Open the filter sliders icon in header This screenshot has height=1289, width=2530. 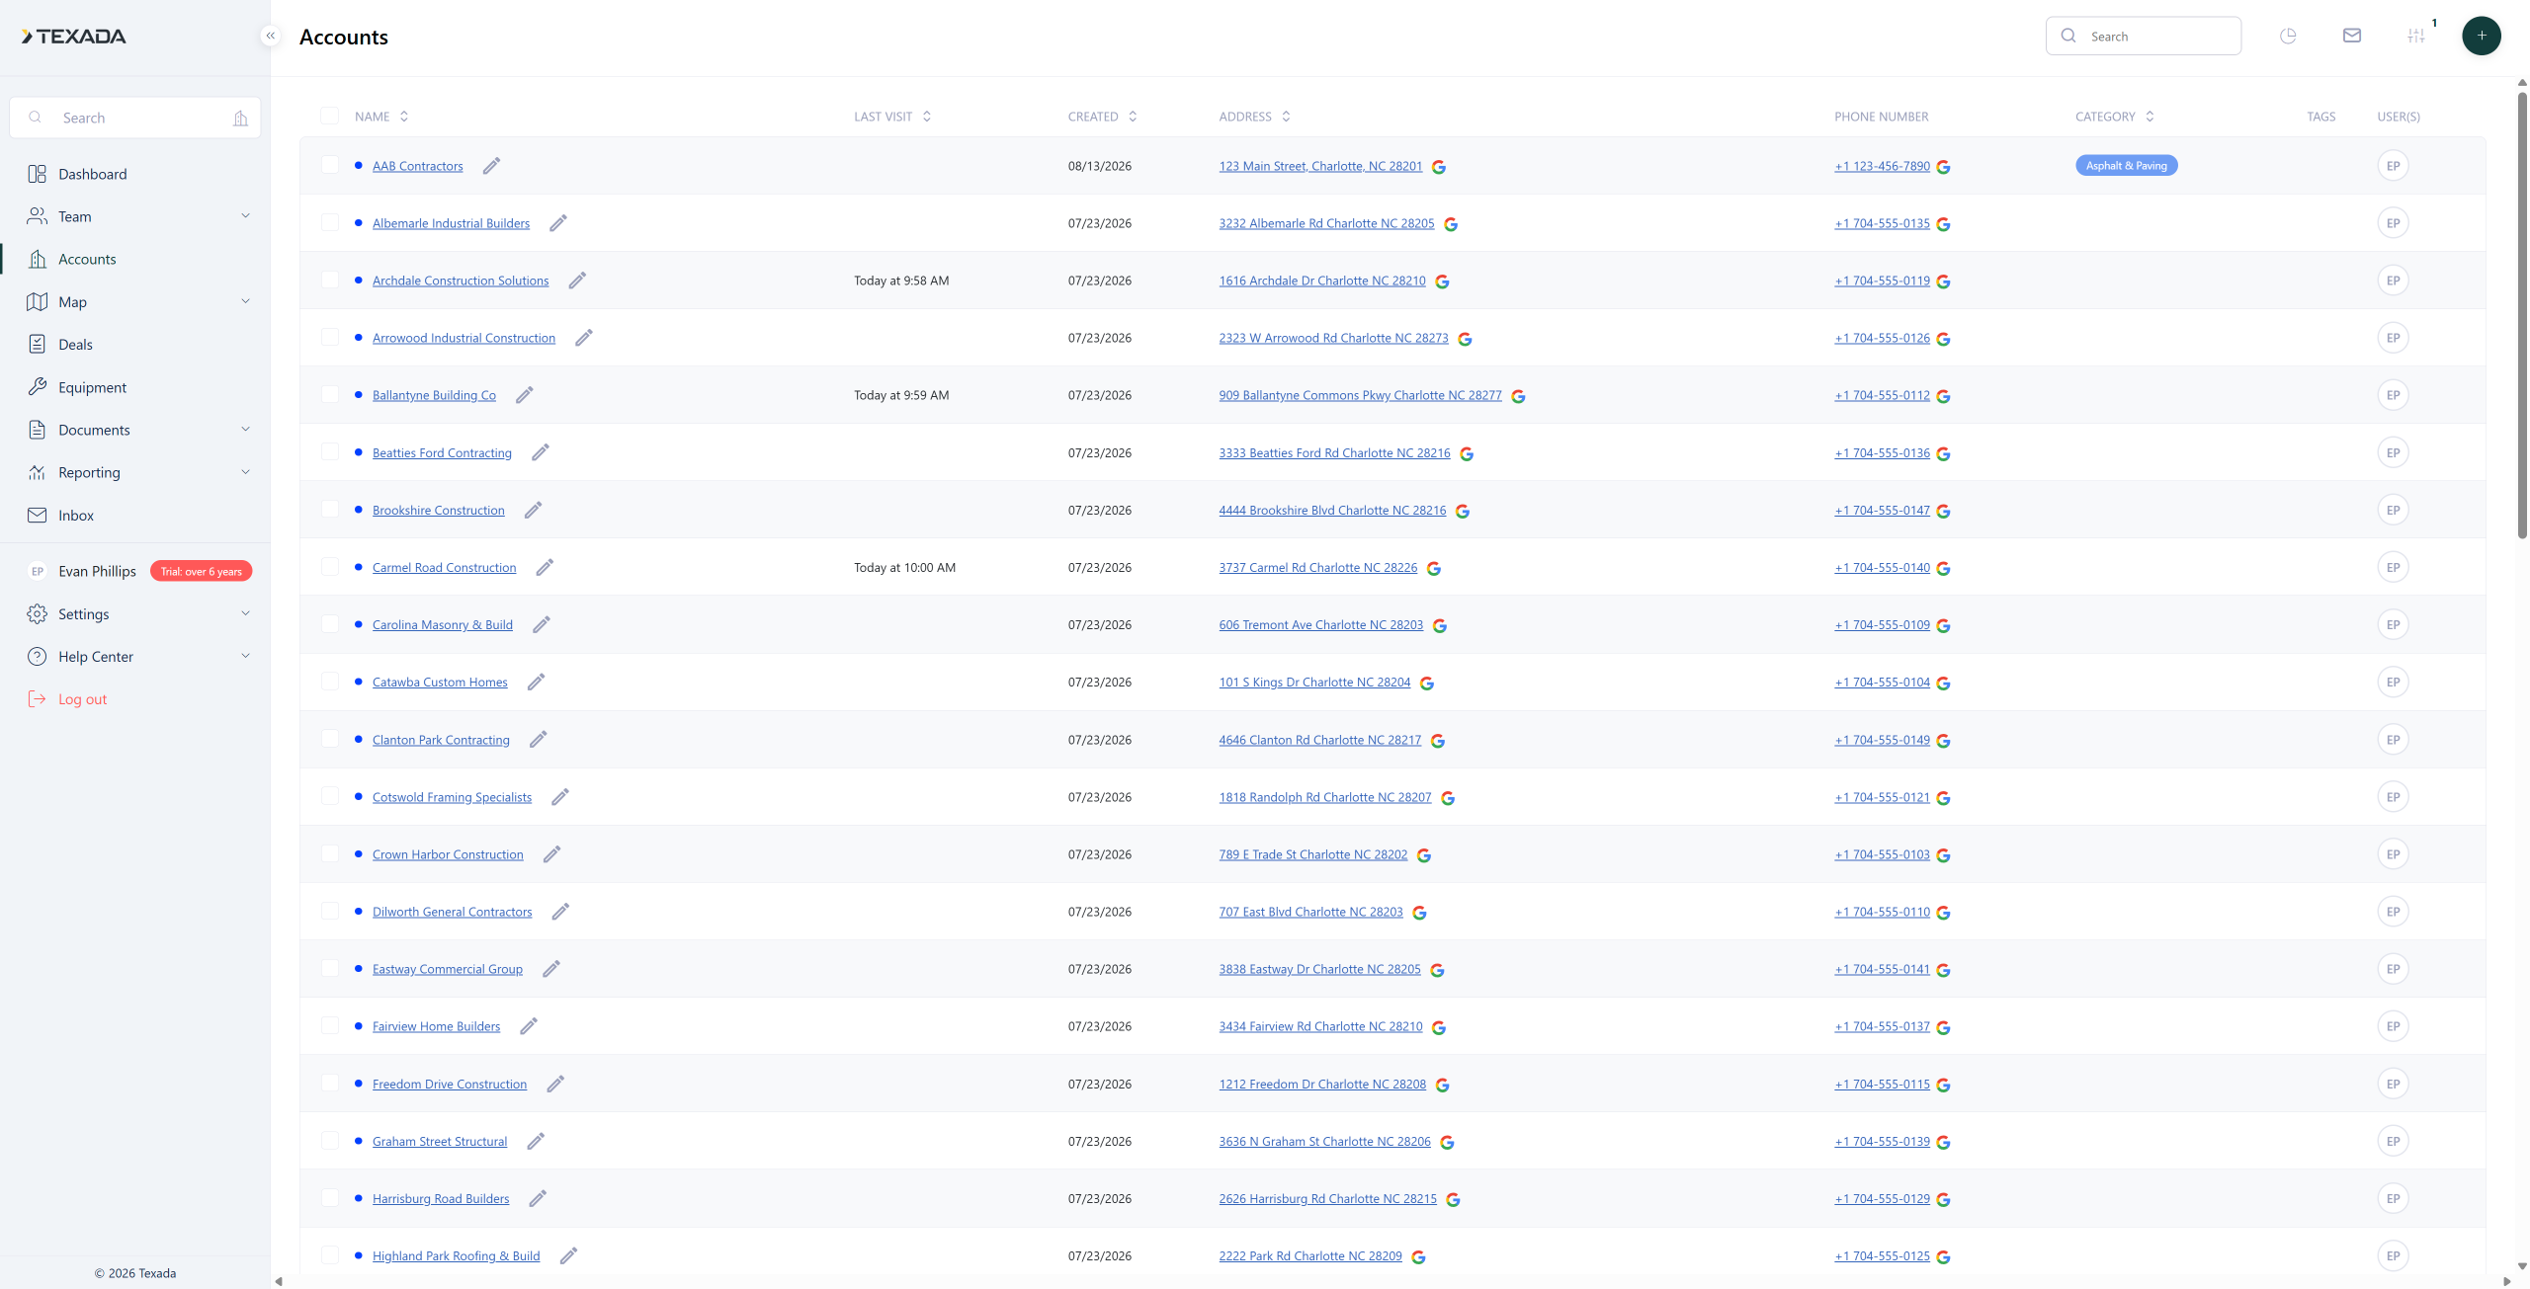(x=2416, y=36)
